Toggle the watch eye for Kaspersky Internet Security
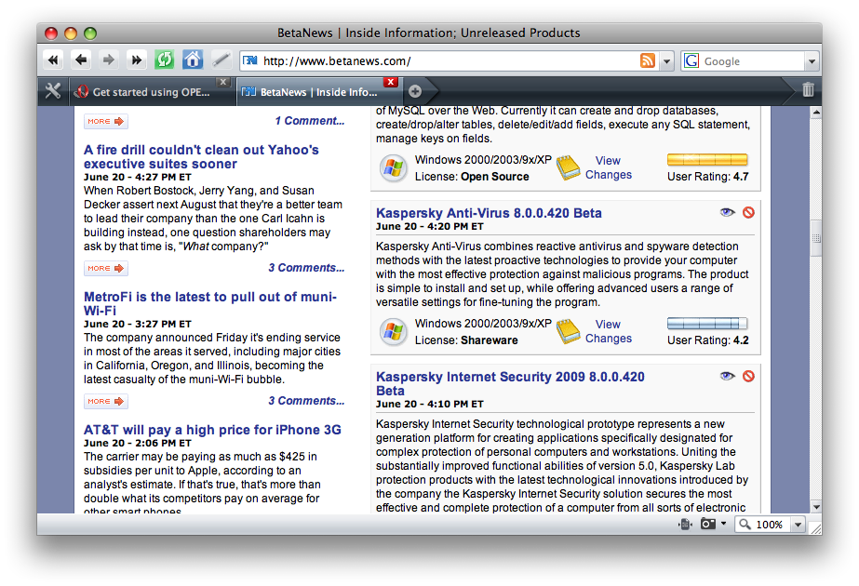The height and width of the screenshot is (586, 859). [x=727, y=376]
